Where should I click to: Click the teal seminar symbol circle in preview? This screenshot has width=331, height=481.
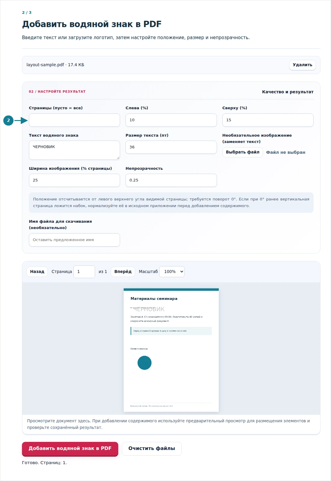(x=144, y=363)
